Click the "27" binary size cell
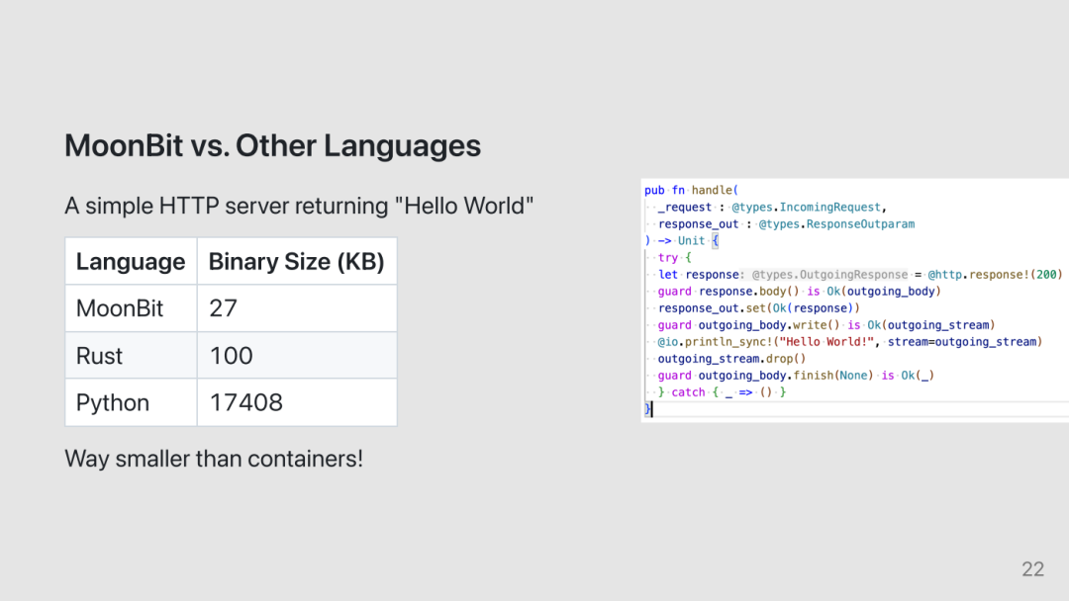The image size is (1069, 601). tap(224, 308)
